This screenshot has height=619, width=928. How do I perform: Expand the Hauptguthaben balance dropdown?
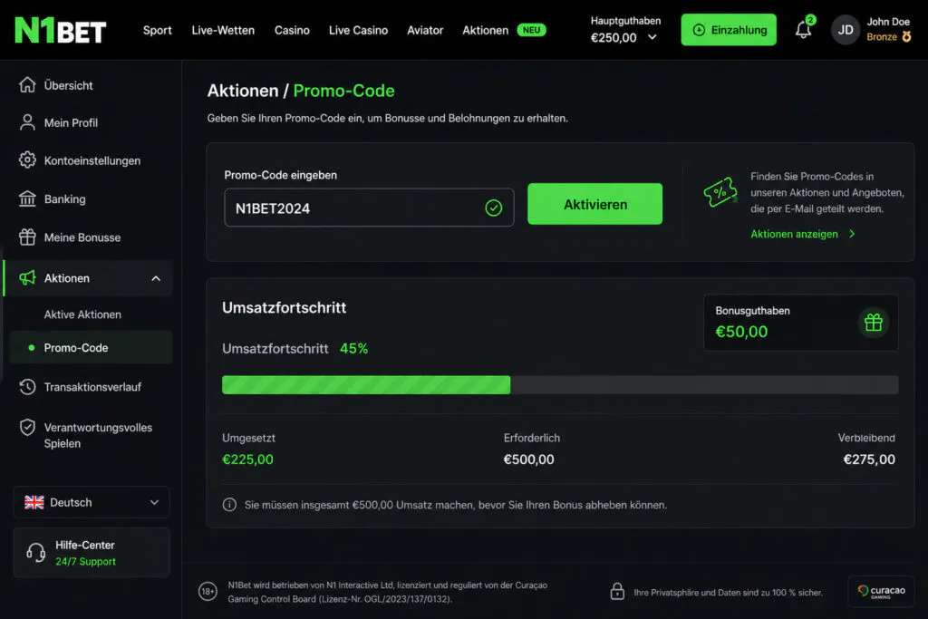(x=652, y=37)
